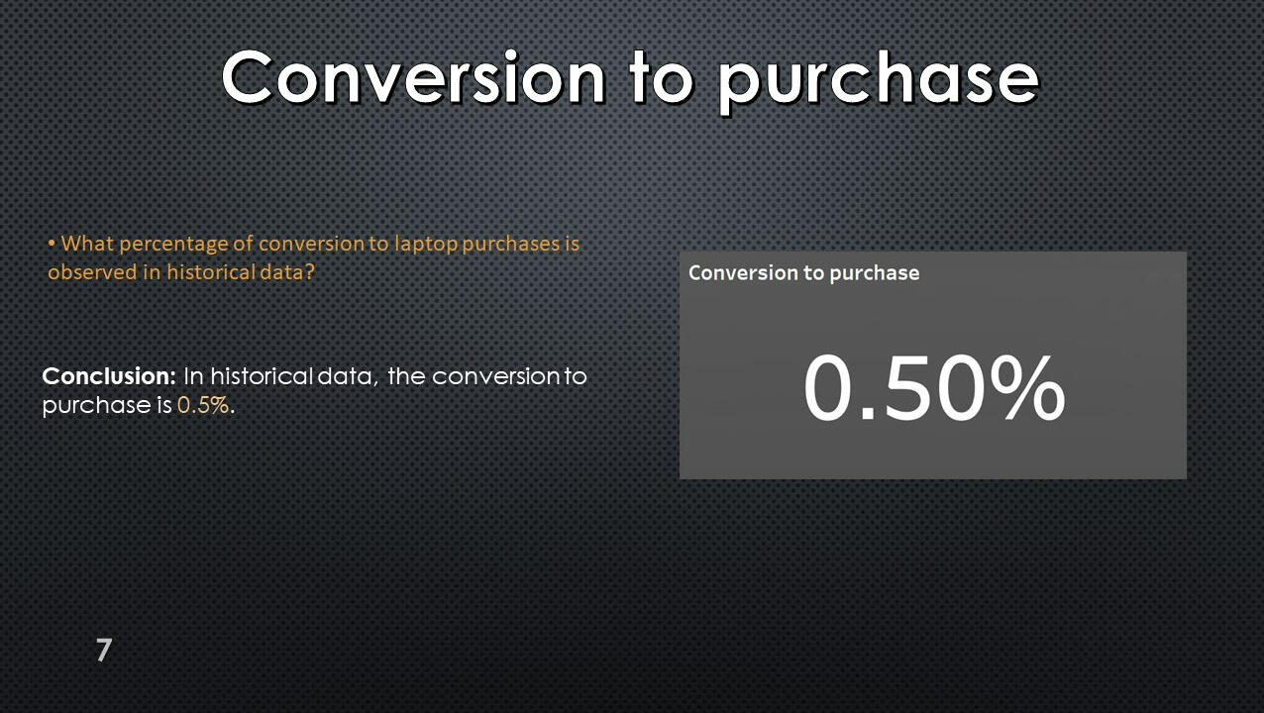Click "What" at the start of the question
Image resolution: width=1264 pixels, height=713 pixels.
click(x=87, y=244)
